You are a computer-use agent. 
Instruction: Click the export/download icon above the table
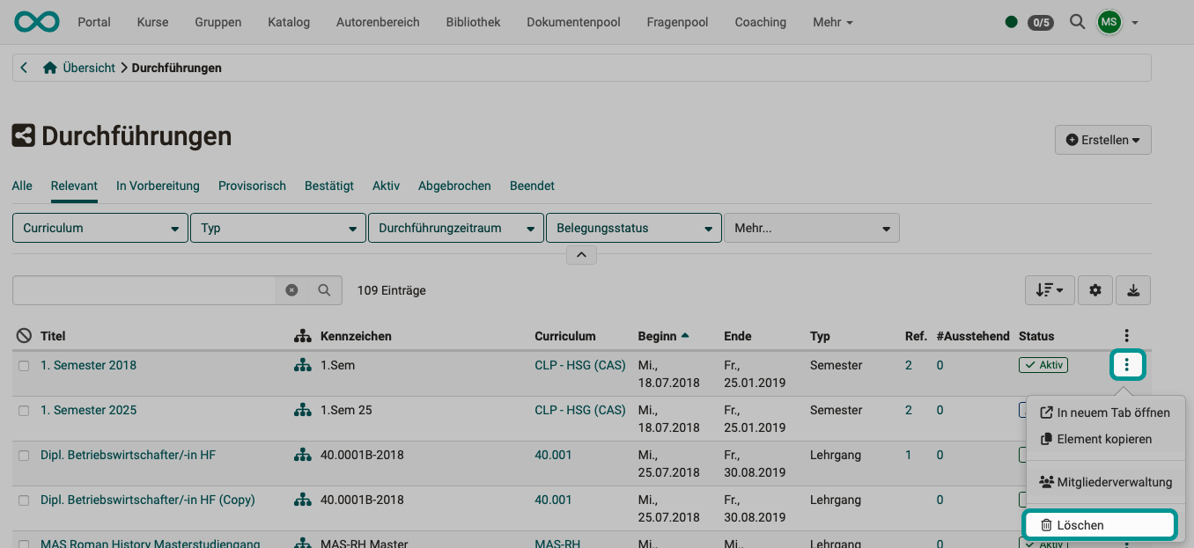(x=1133, y=289)
